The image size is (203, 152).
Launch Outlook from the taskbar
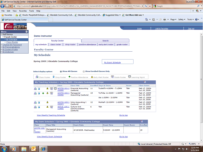[34, 149]
